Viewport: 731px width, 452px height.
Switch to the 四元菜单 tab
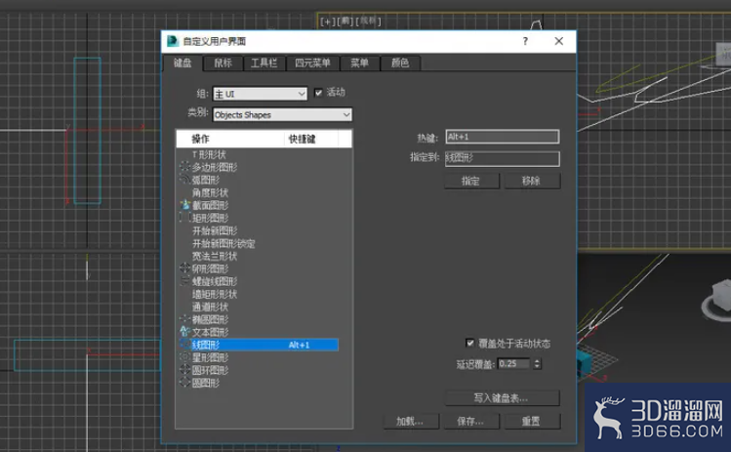[312, 63]
